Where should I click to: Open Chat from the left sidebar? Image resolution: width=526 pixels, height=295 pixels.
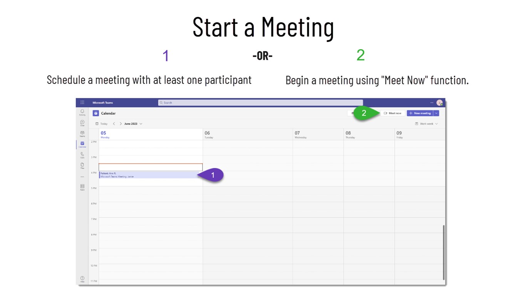(x=82, y=123)
